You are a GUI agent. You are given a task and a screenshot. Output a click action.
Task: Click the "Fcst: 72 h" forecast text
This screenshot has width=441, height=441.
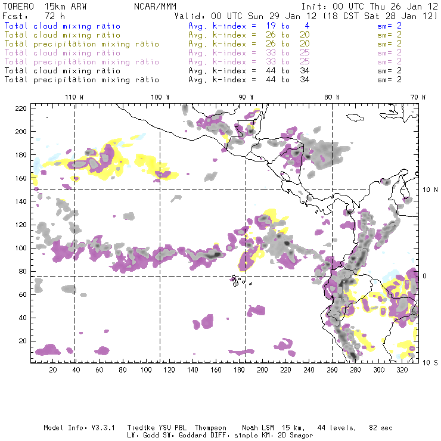click(x=33, y=16)
